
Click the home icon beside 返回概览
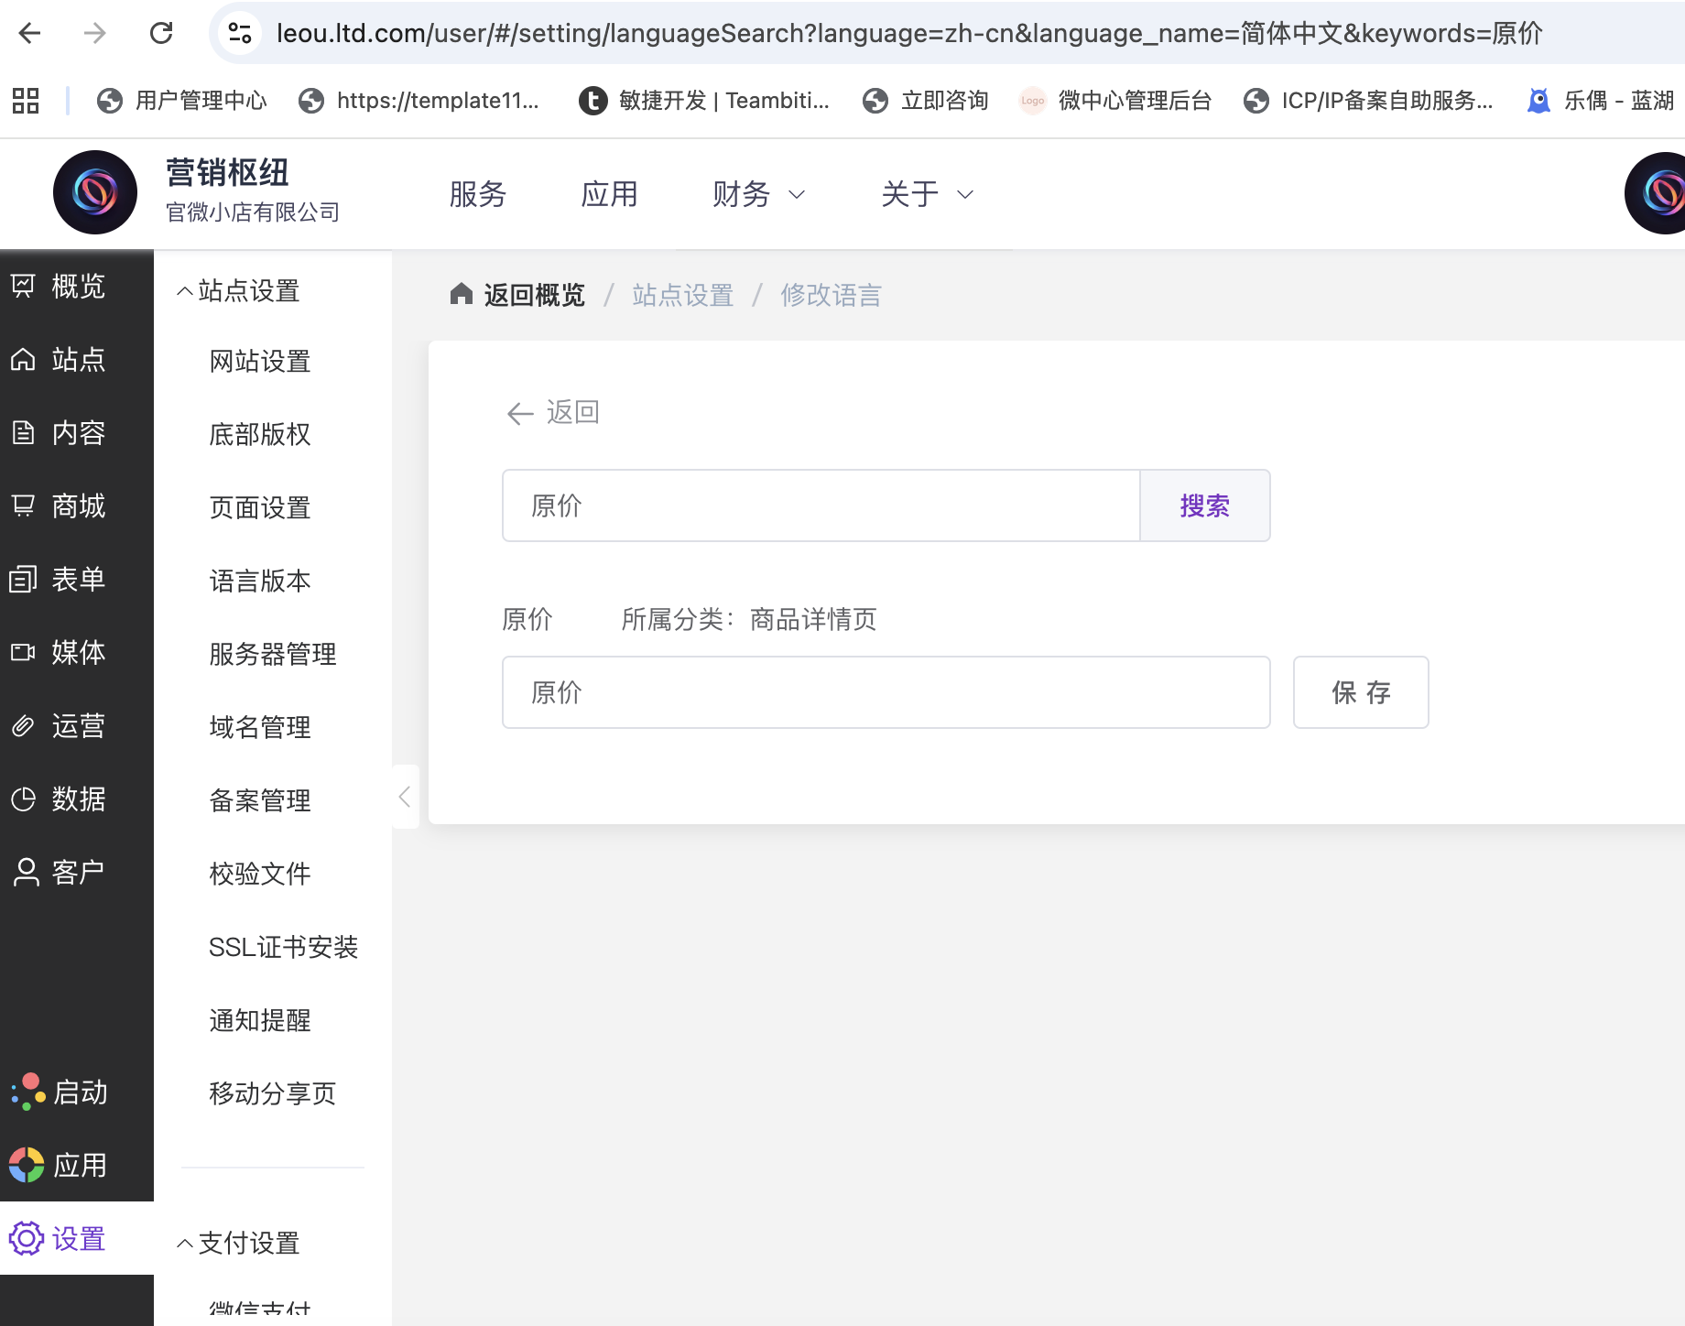(462, 294)
